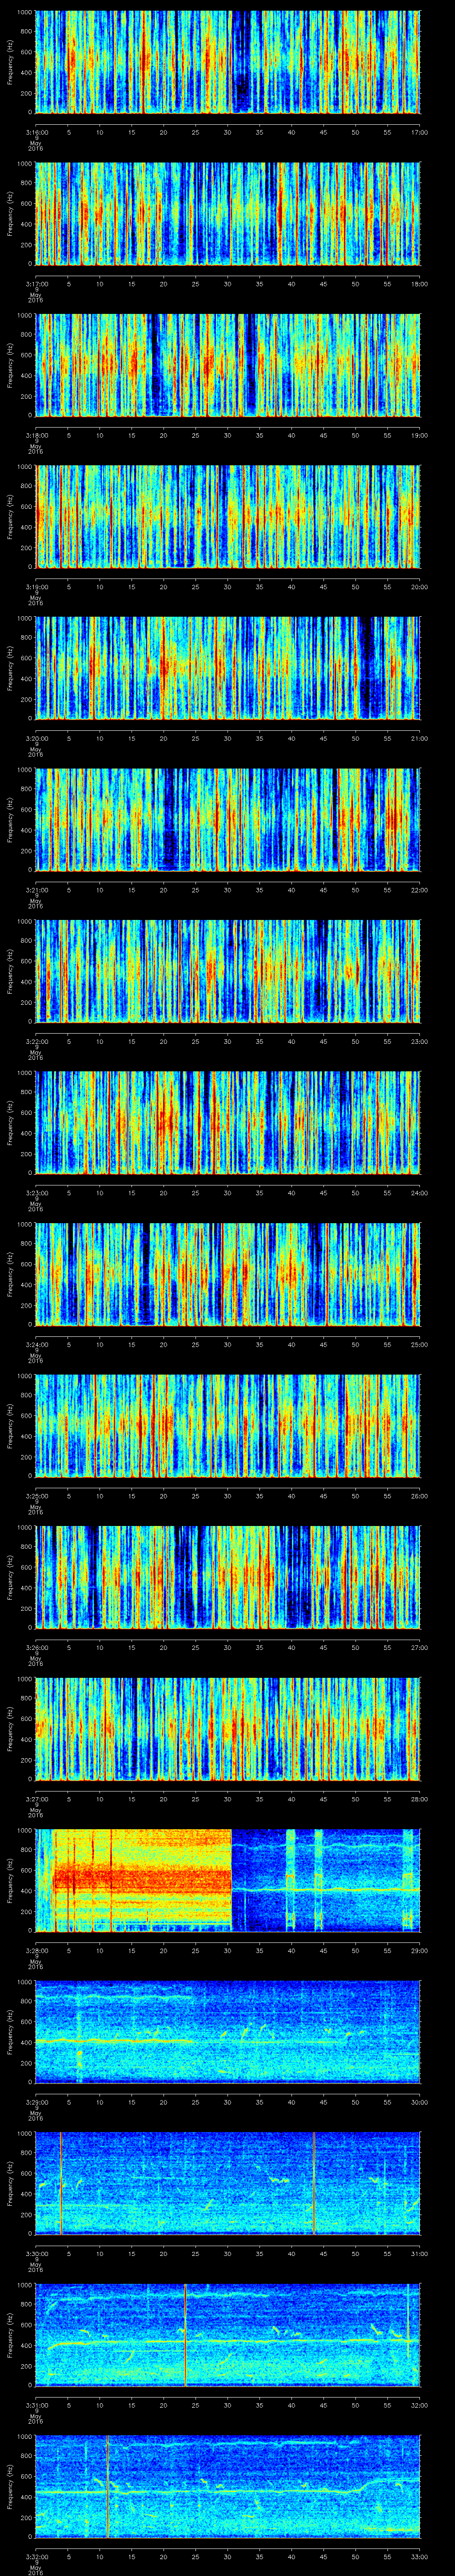The width and height of the screenshot is (455, 2576).
Task: Click the '24:00' end time label
Action: tap(419, 1193)
